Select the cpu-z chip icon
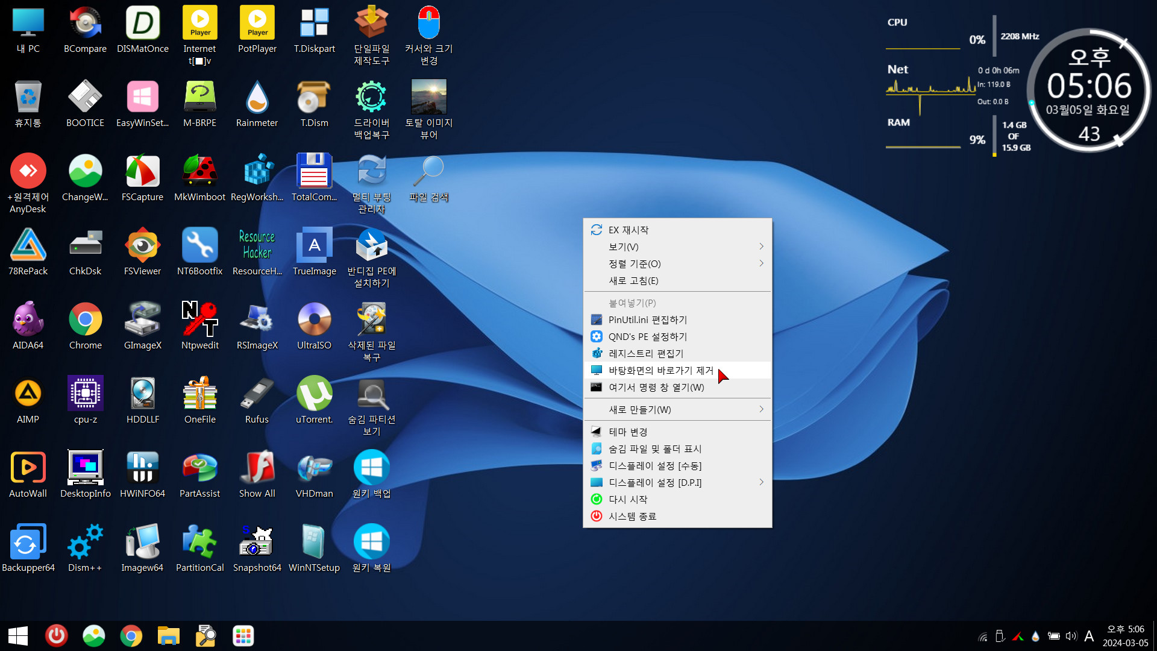This screenshot has width=1157, height=651. coord(85,400)
